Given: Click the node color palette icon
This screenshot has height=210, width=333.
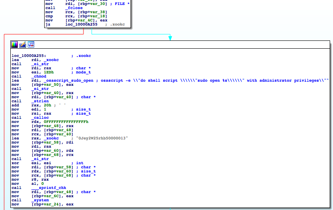Looking at the screenshot, I should pyautogui.click(x=14, y=45).
